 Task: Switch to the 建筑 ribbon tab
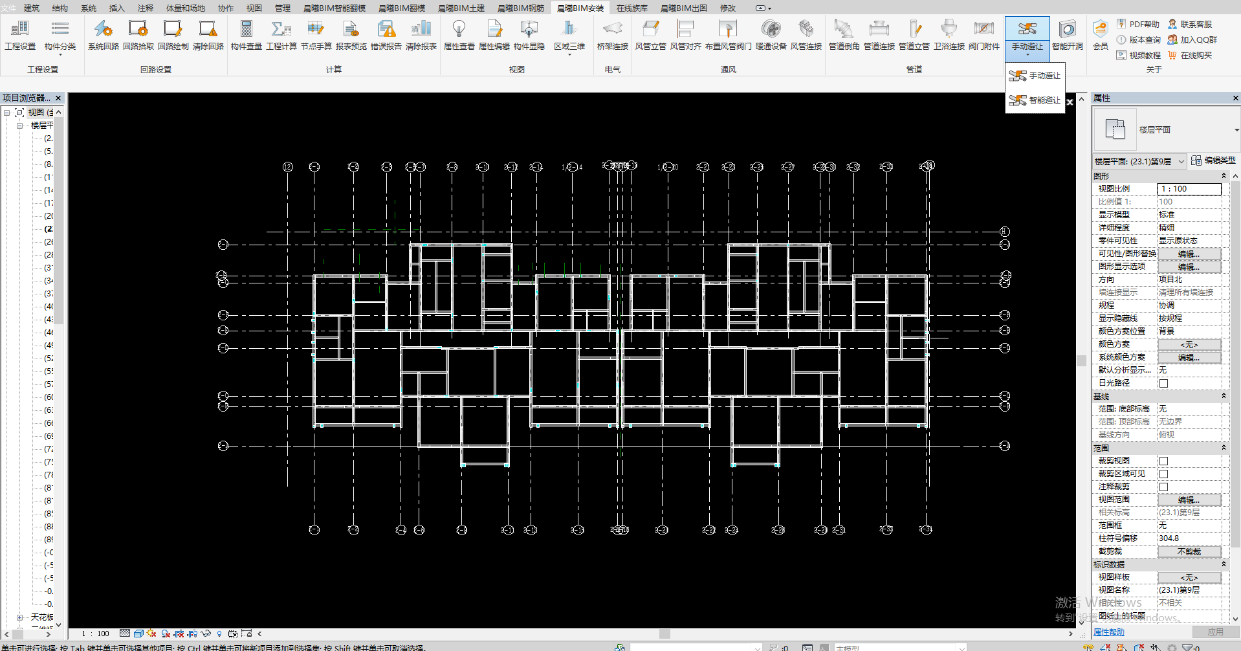(32, 8)
